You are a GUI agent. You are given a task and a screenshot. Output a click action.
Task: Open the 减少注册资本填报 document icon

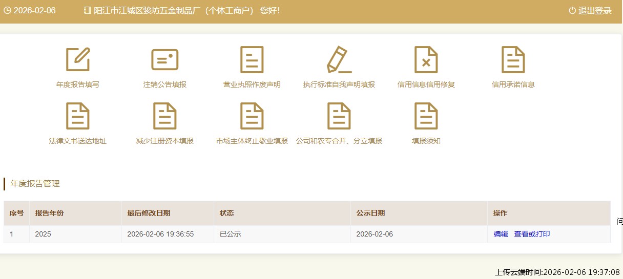165,116
